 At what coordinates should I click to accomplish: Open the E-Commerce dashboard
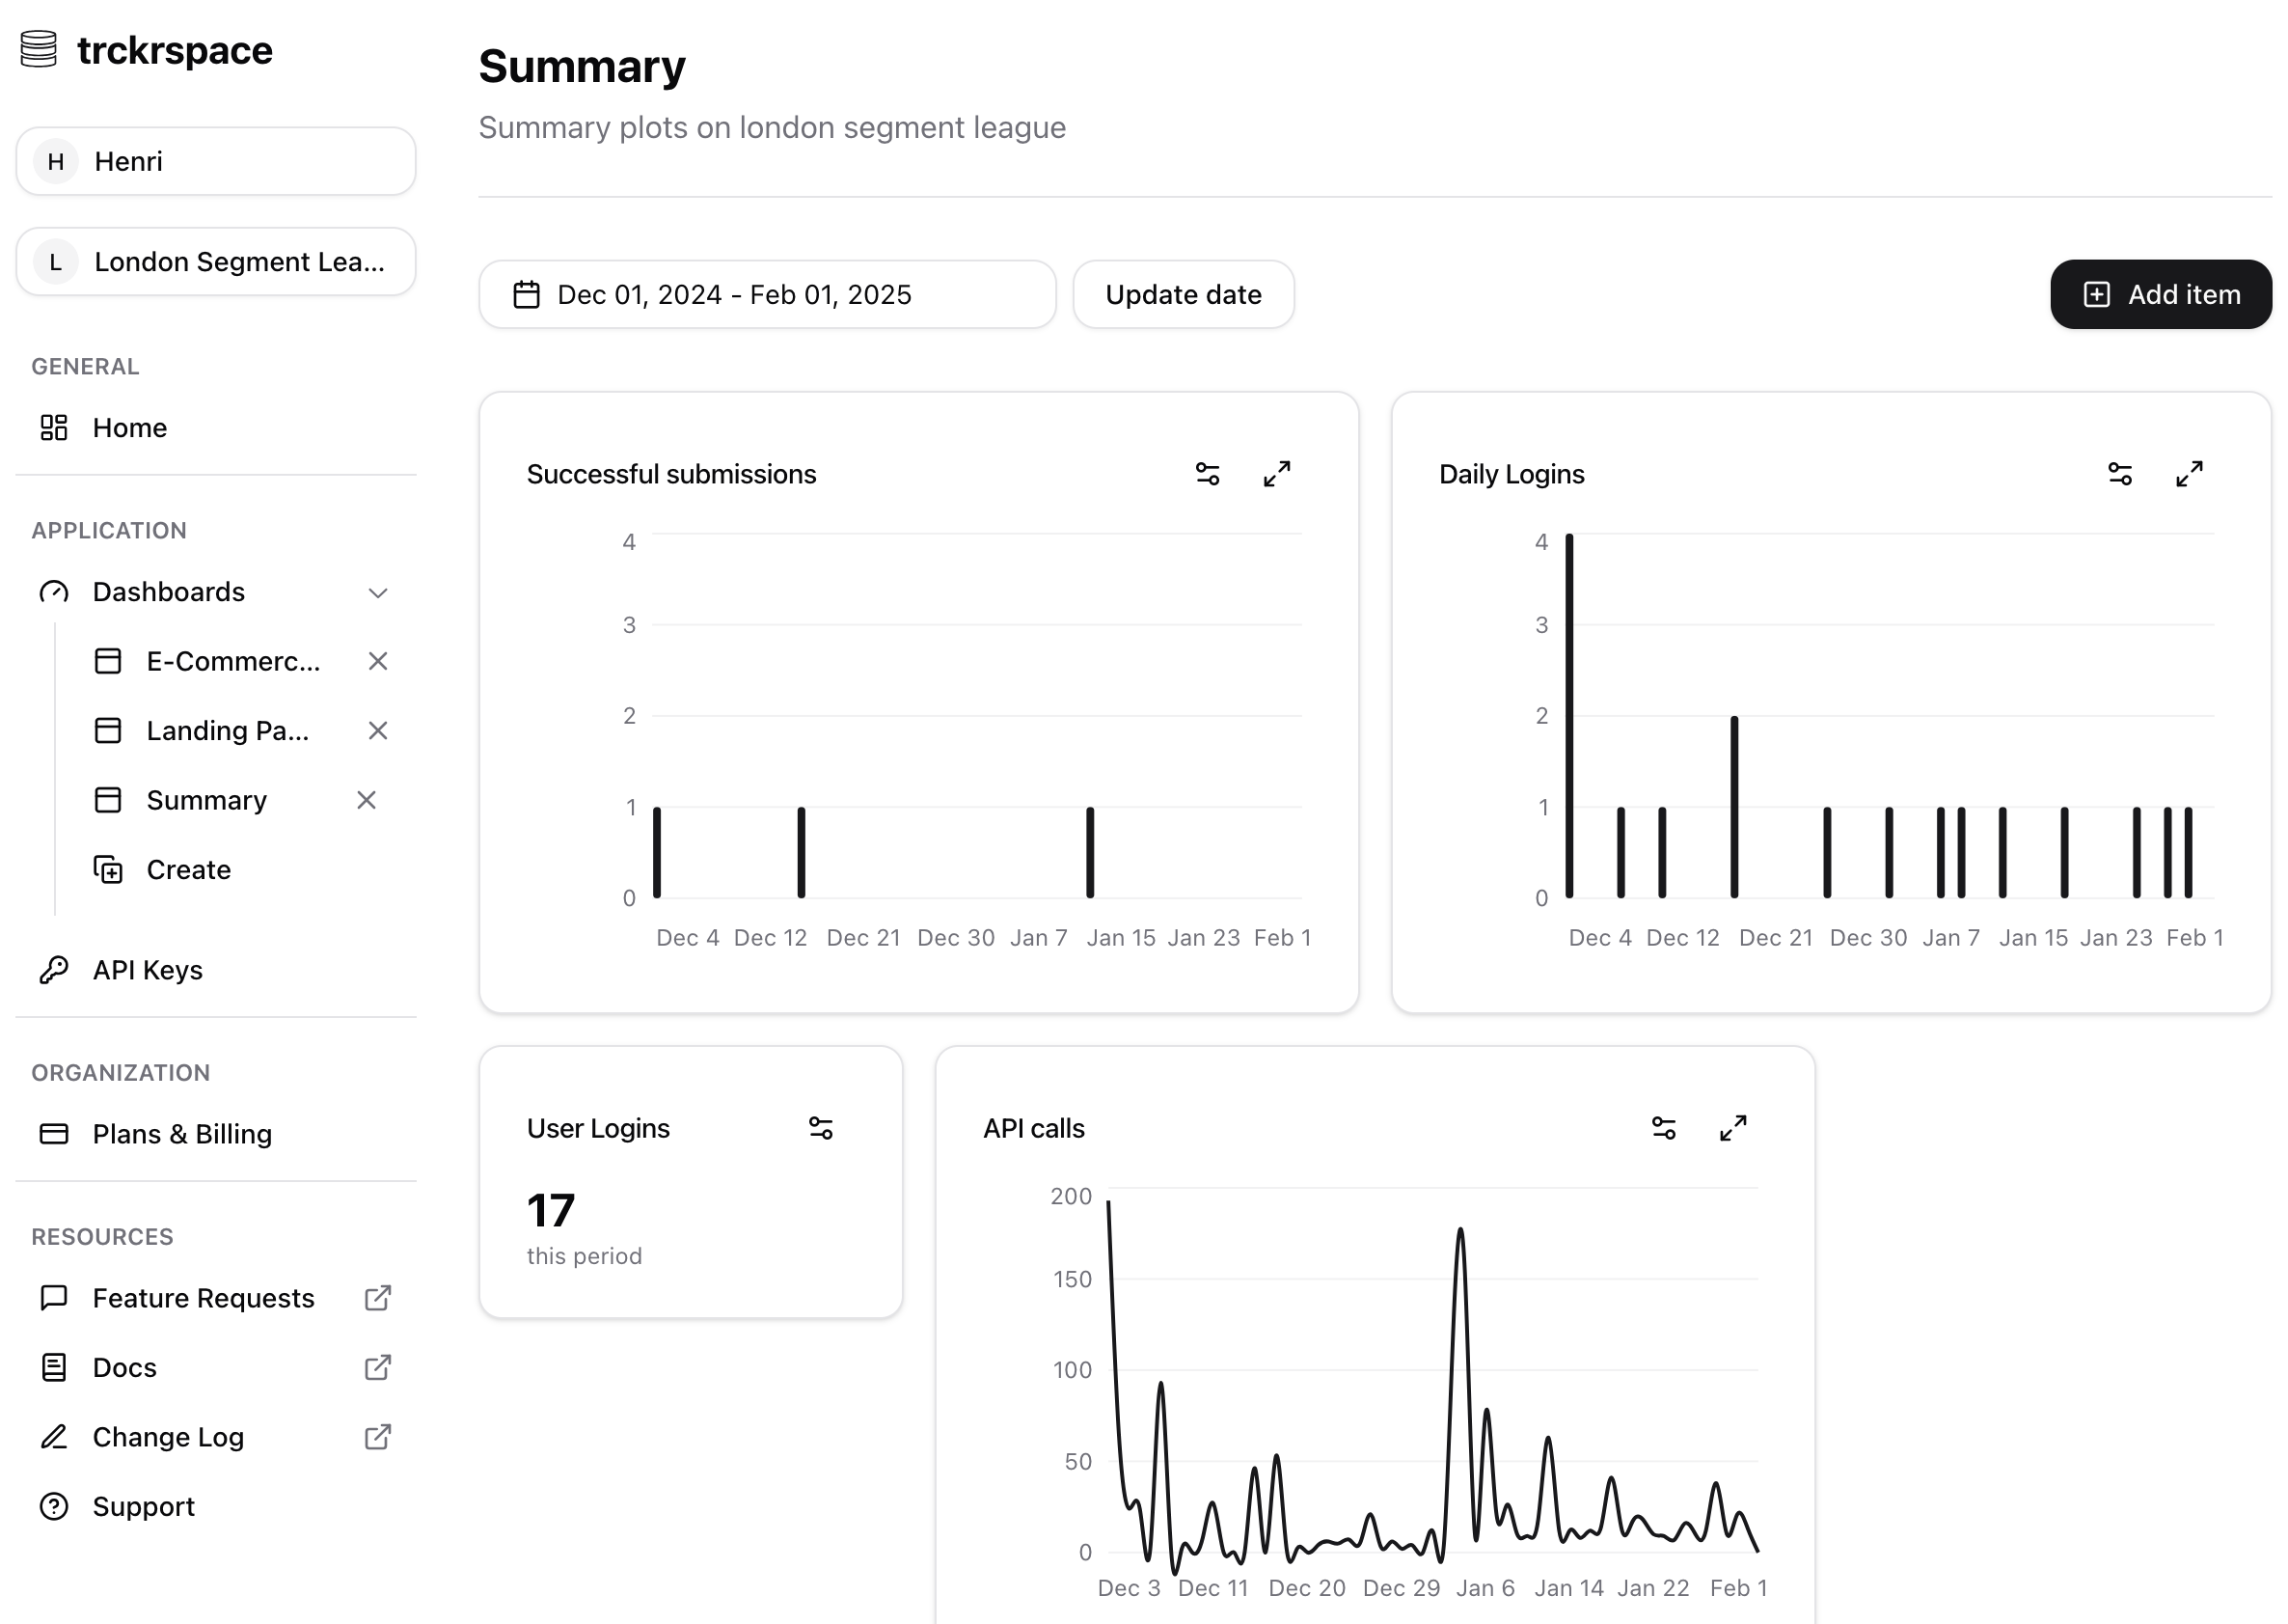(x=232, y=661)
